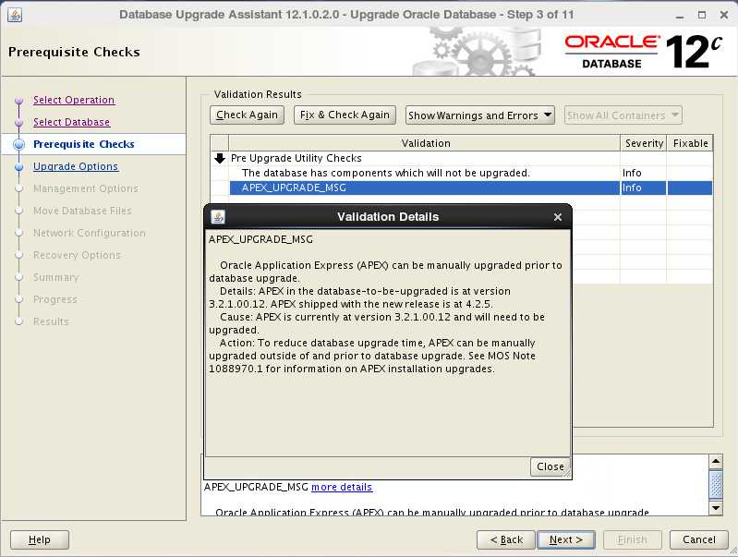Click the Prerequisite Checks step bullet icon
The width and height of the screenshot is (738, 557).
pyautogui.click(x=18, y=144)
